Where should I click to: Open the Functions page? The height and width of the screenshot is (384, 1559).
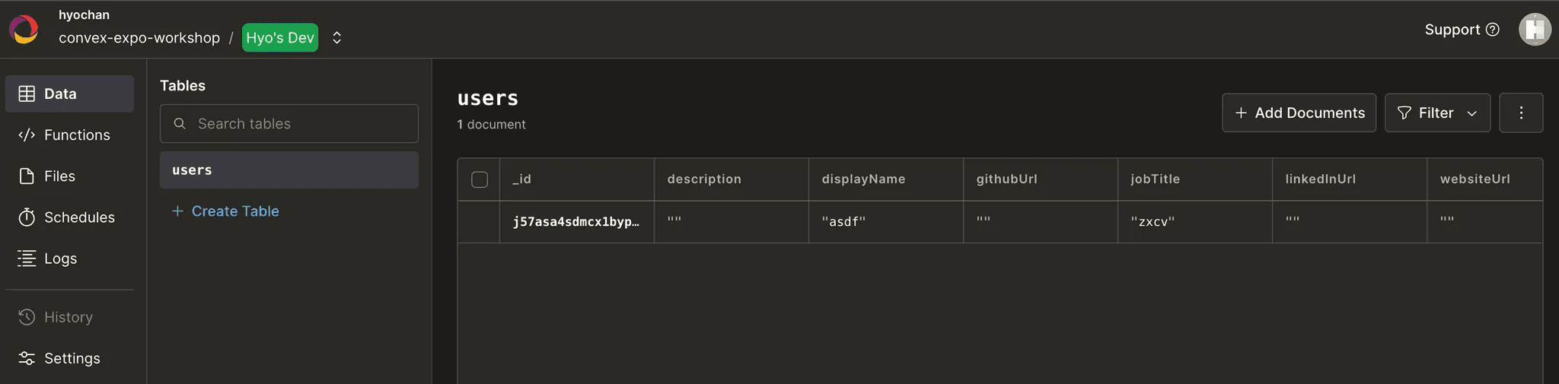76,135
